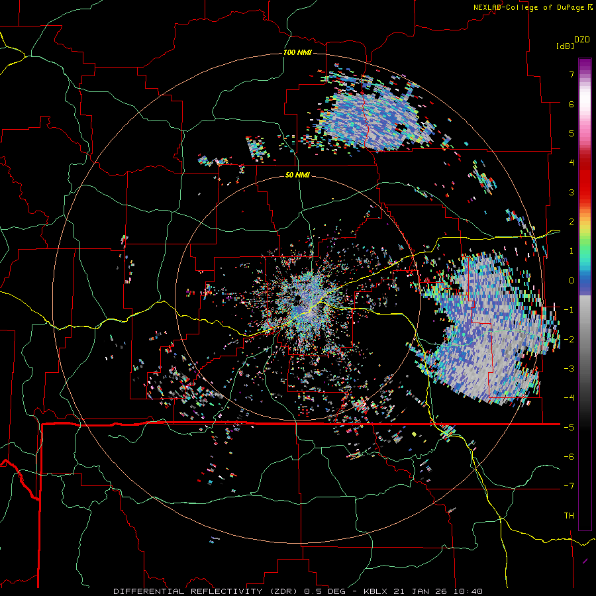
Task: Click the 0 value on color scale
Action: coord(571,281)
